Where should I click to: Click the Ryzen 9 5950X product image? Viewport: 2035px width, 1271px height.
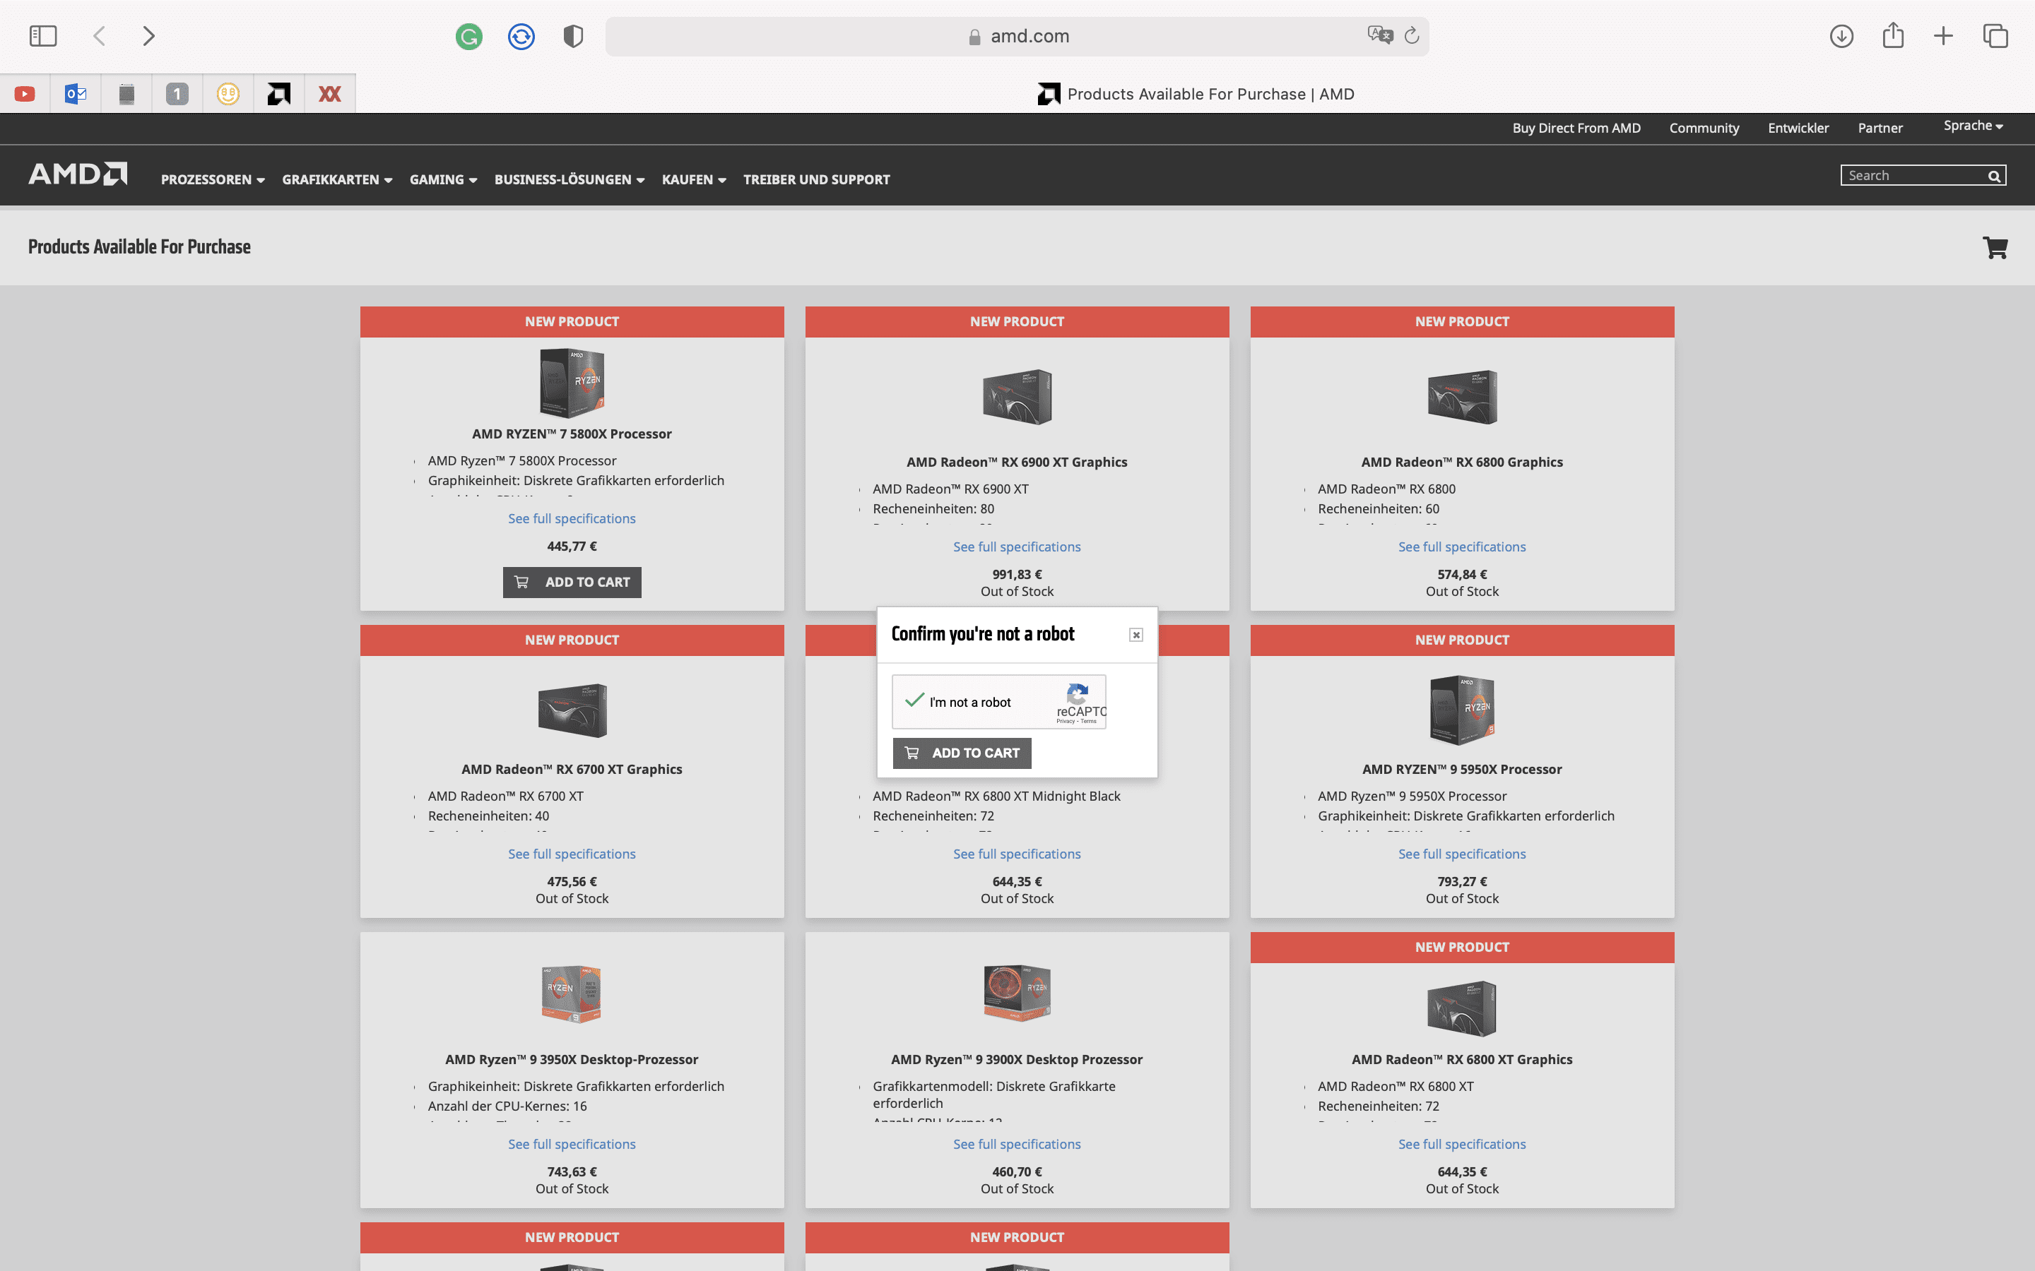[x=1461, y=710]
